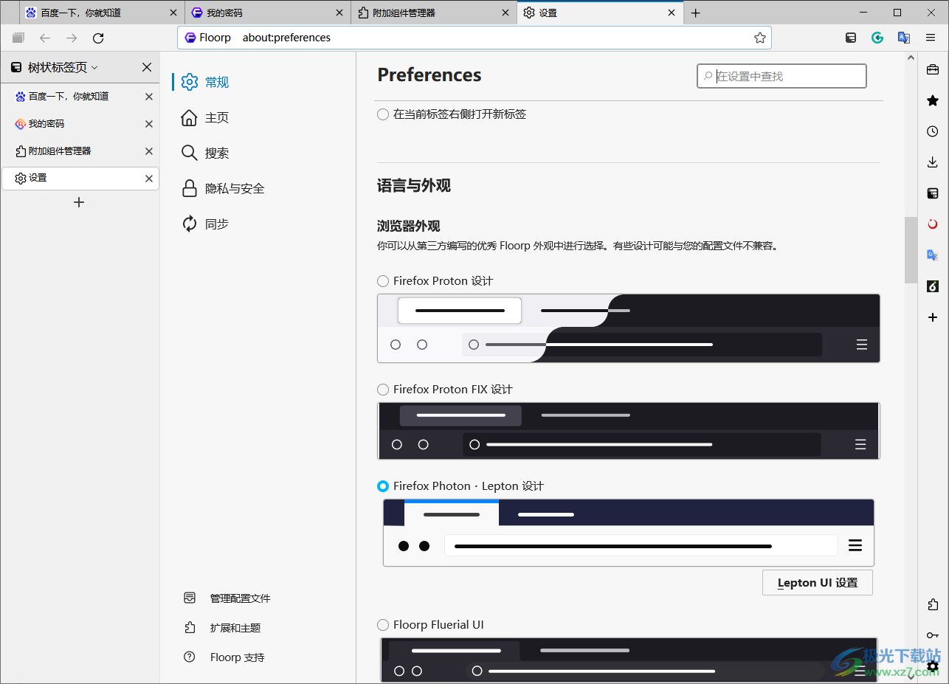949x684 pixels.
Task: Open extensions via the puzzle-piece icon
Action: click(x=932, y=604)
